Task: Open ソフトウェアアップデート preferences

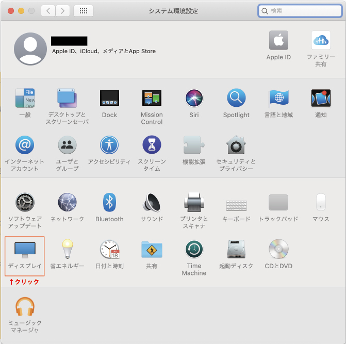Action: coord(25,202)
